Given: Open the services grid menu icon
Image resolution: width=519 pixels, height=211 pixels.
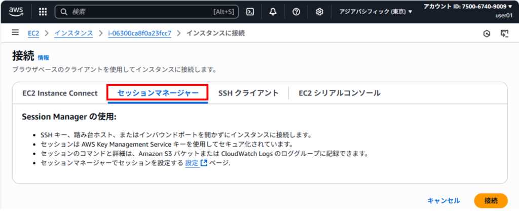Looking at the screenshot, I should tap(43, 12).
